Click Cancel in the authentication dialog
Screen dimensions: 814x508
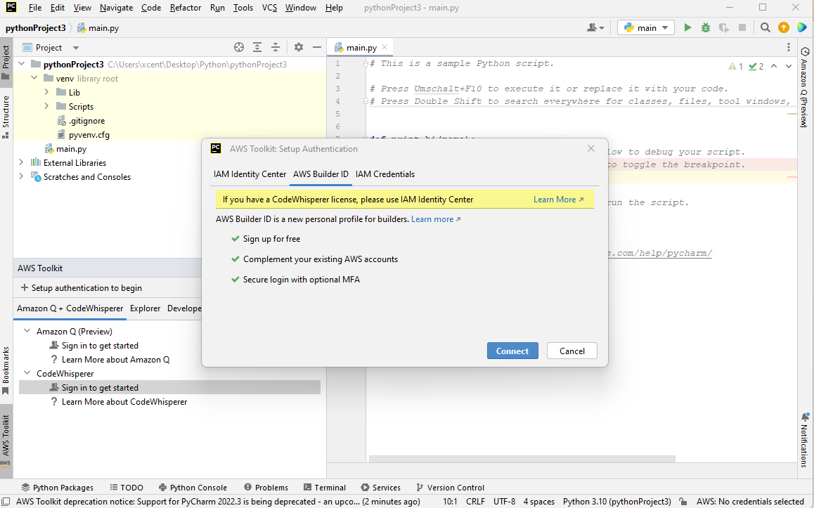571,351
